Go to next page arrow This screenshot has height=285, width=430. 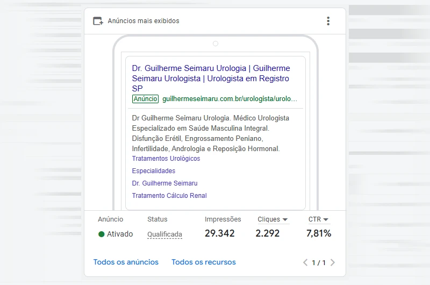pyautogui.click(x=333, y=263)
